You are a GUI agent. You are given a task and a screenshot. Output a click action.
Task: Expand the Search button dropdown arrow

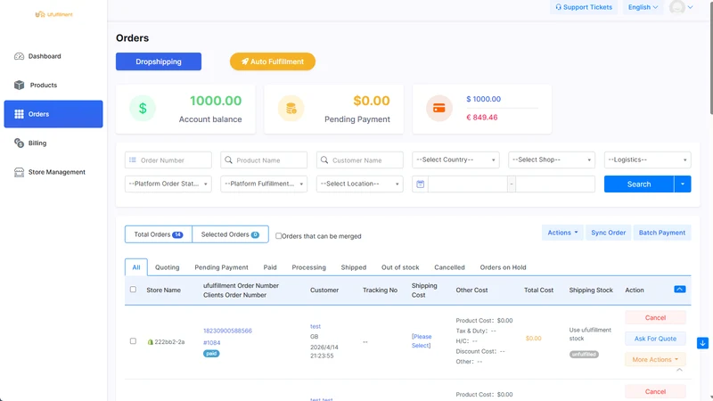pos(683,184)
